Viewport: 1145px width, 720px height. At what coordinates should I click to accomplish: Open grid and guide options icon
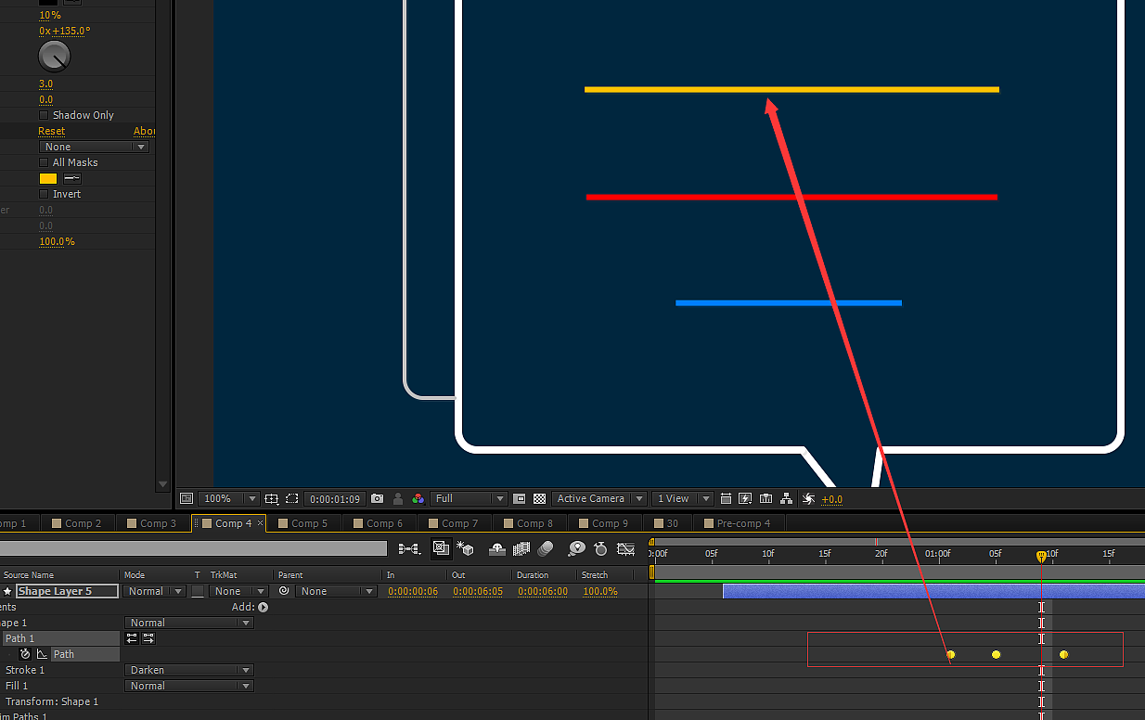tap(272, 498)
